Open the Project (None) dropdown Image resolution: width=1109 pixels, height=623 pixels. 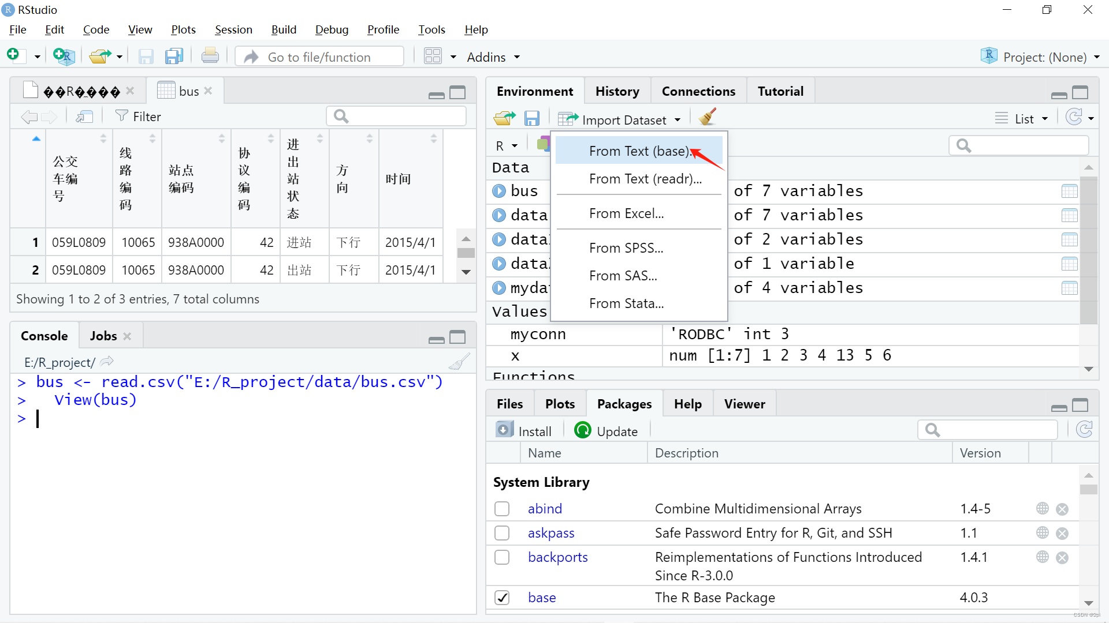click(x=1040, y=57)
